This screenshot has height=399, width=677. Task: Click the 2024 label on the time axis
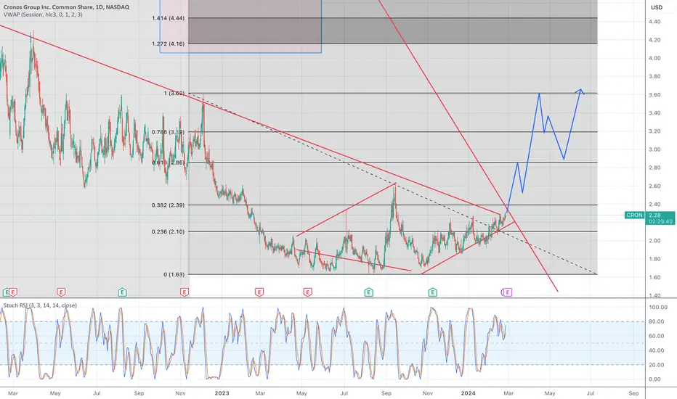468,393
